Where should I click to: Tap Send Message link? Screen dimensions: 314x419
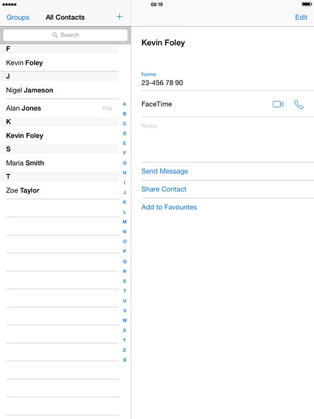[164, 172]
